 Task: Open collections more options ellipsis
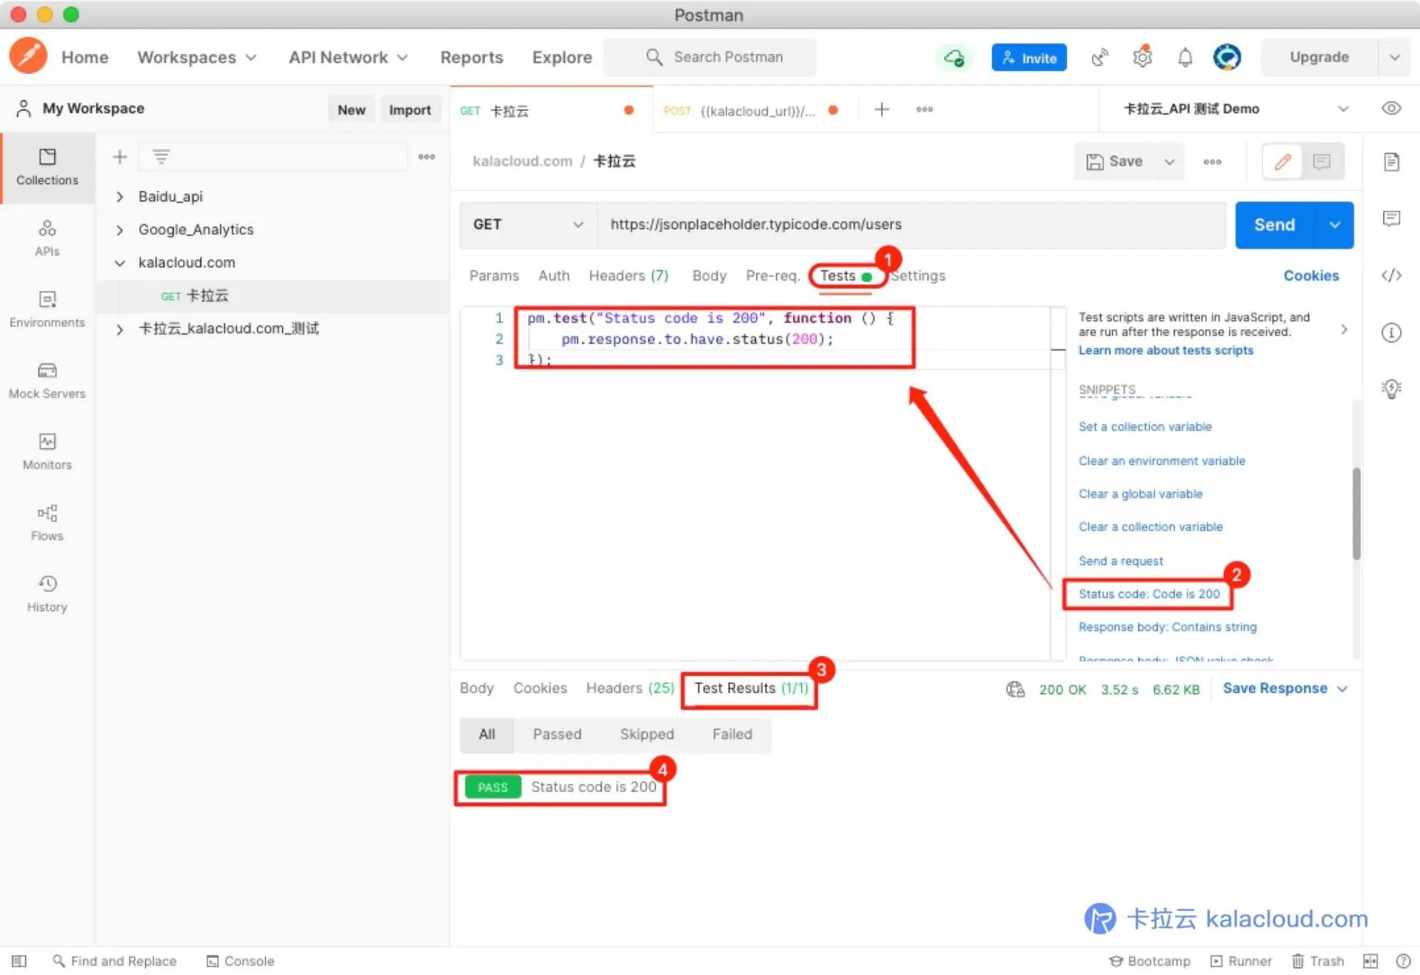(427, 156)
